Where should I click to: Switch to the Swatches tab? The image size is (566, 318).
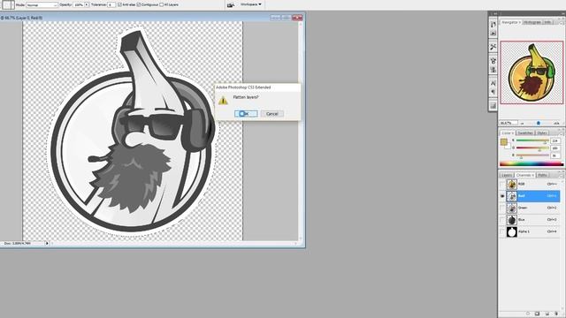[525, 133]
